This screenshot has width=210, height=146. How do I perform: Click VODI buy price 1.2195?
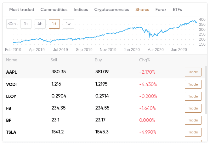tap(101, 84)
